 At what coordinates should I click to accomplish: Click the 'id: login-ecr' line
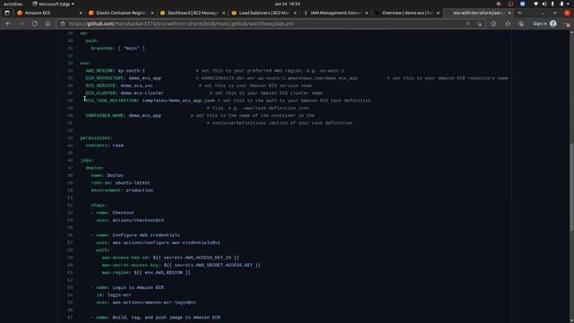pos(114,295)
